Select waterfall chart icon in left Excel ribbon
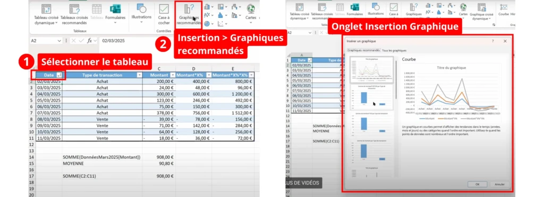The width and height of the screenshot is (544, 197). coord(234,6)
